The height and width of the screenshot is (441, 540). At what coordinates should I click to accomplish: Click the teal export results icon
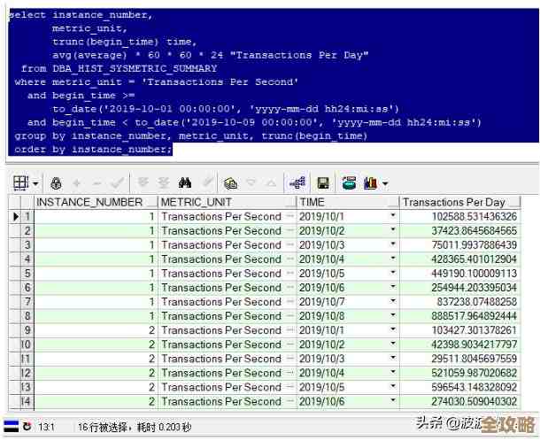349,183
